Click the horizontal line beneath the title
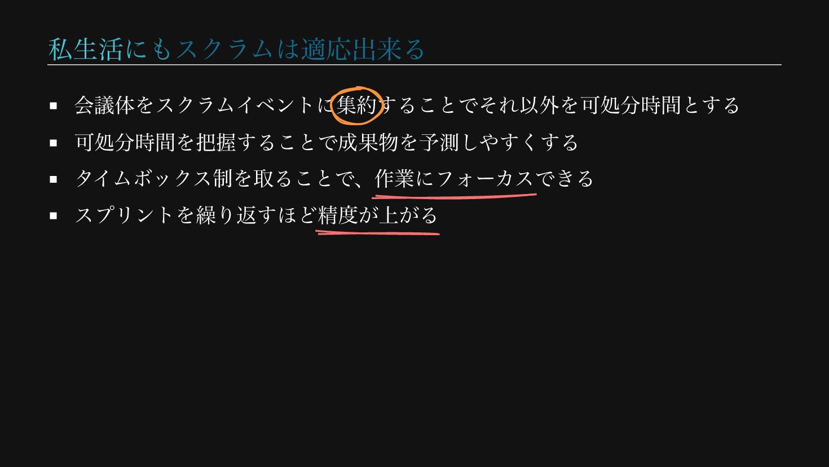The image size is (829, 467). [x=414, y=65]
